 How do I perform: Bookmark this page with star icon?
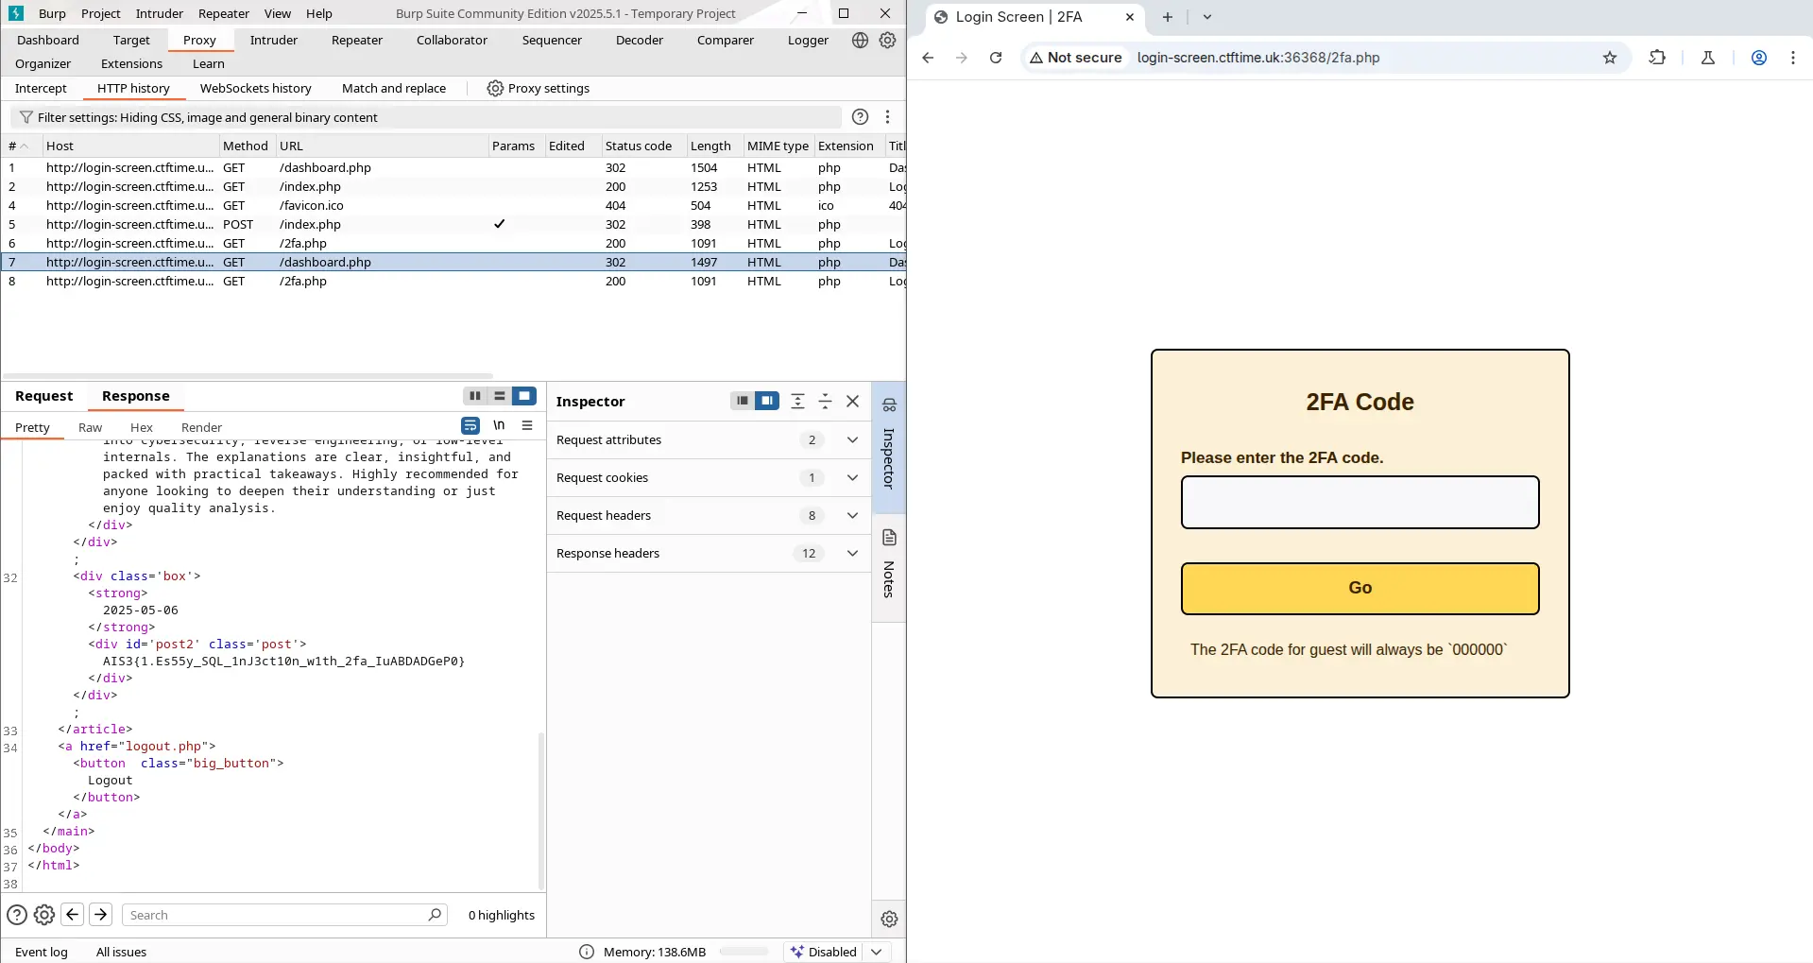point(1610,58)
